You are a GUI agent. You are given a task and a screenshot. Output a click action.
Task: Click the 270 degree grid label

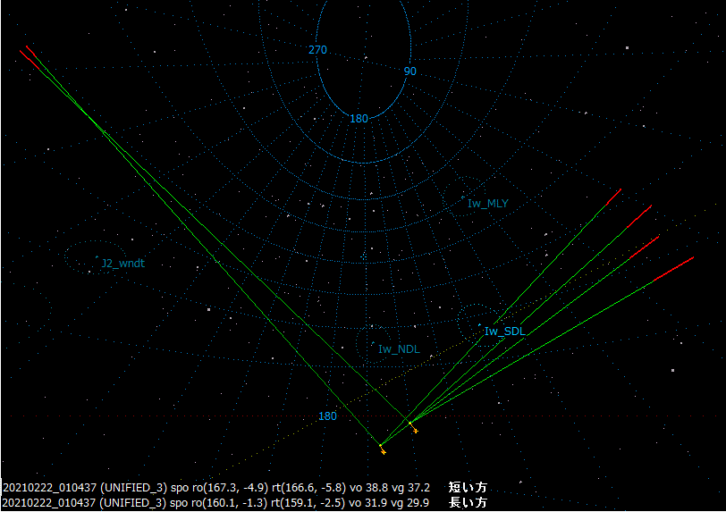coord(317,50)
